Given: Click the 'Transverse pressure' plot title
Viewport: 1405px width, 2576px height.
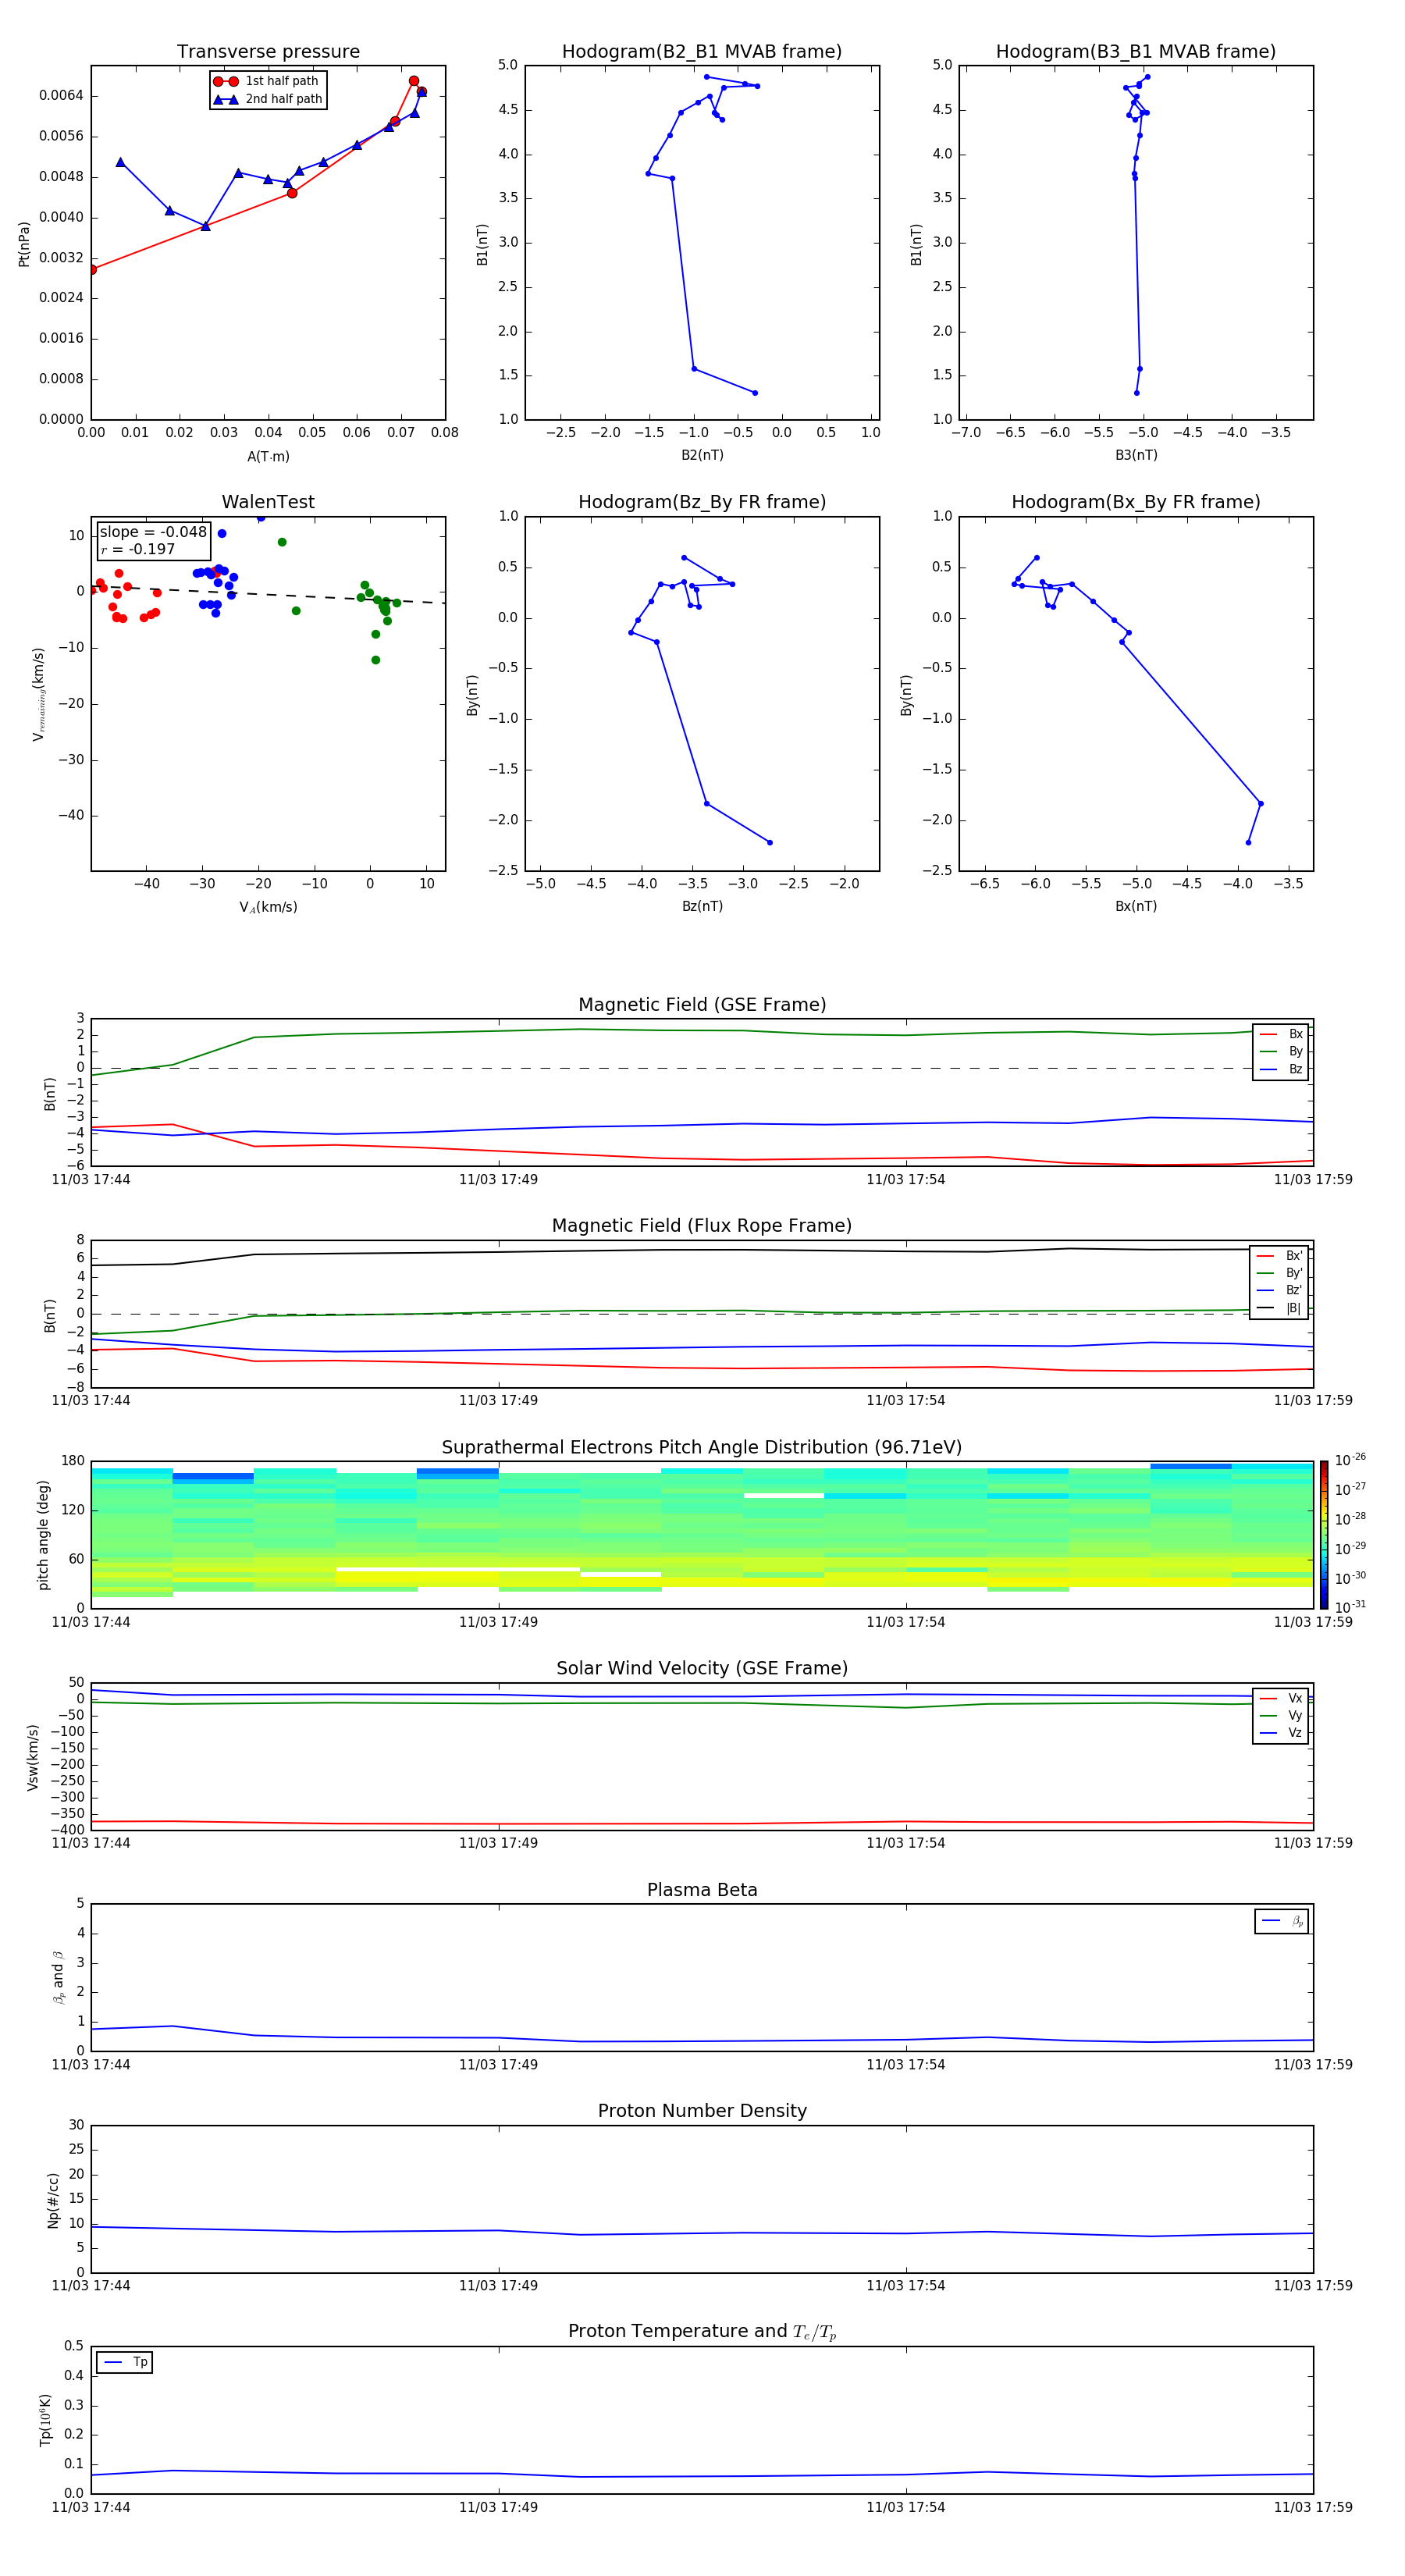Looking at the screenshot, I should (268, 52).
